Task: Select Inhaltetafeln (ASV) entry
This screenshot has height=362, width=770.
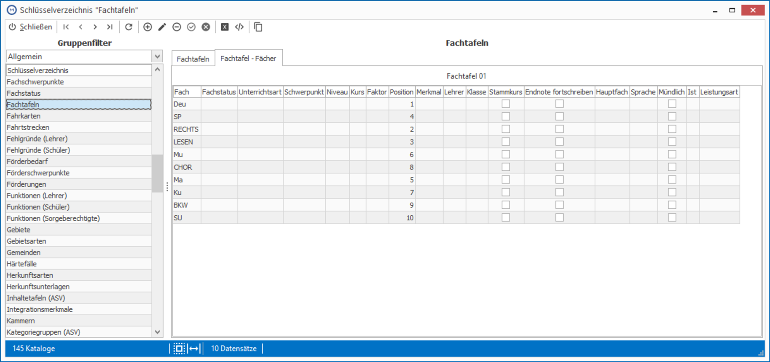Action: 79,298
